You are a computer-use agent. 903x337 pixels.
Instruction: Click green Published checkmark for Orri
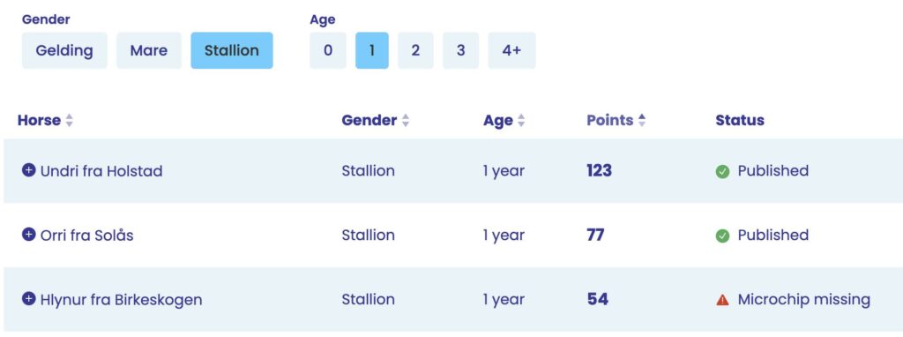tap(722, 236)
